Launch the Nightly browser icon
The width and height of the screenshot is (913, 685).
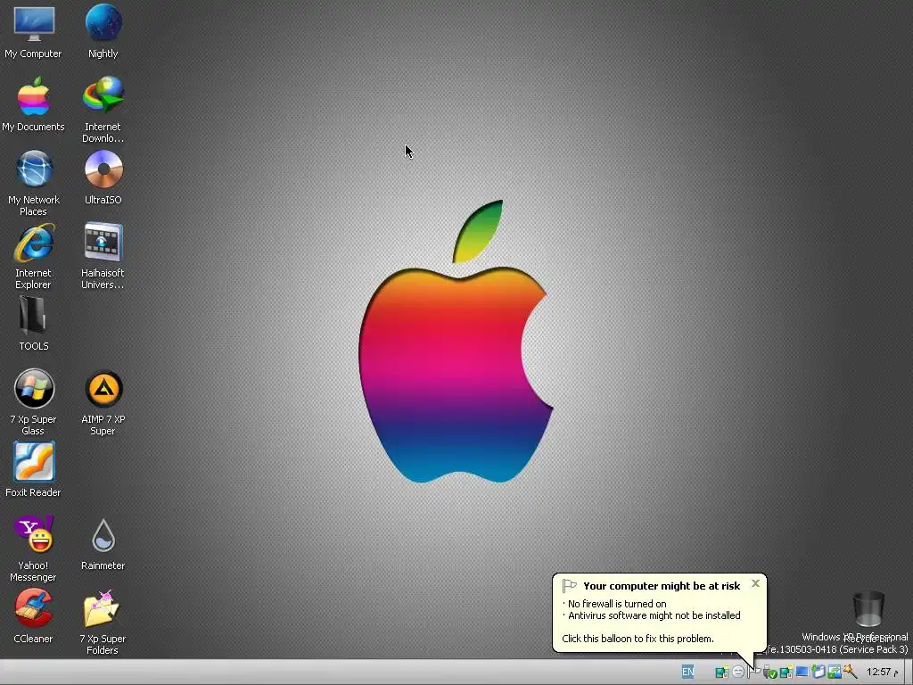click(103, 33)
